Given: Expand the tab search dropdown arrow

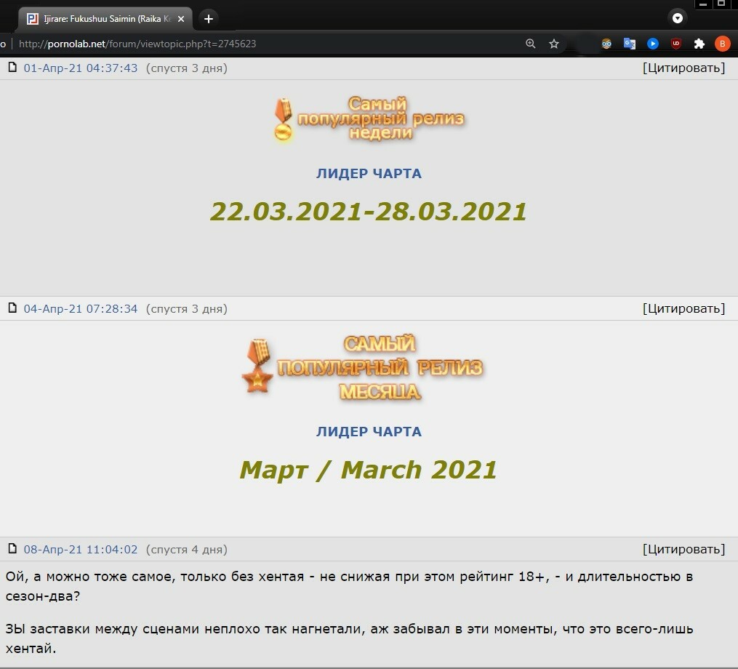Looking at the screenshot, I should (678, 18).
